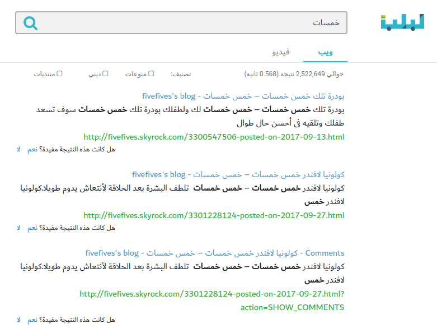Answer لا for the Comments result

click(x=18, y=320)
